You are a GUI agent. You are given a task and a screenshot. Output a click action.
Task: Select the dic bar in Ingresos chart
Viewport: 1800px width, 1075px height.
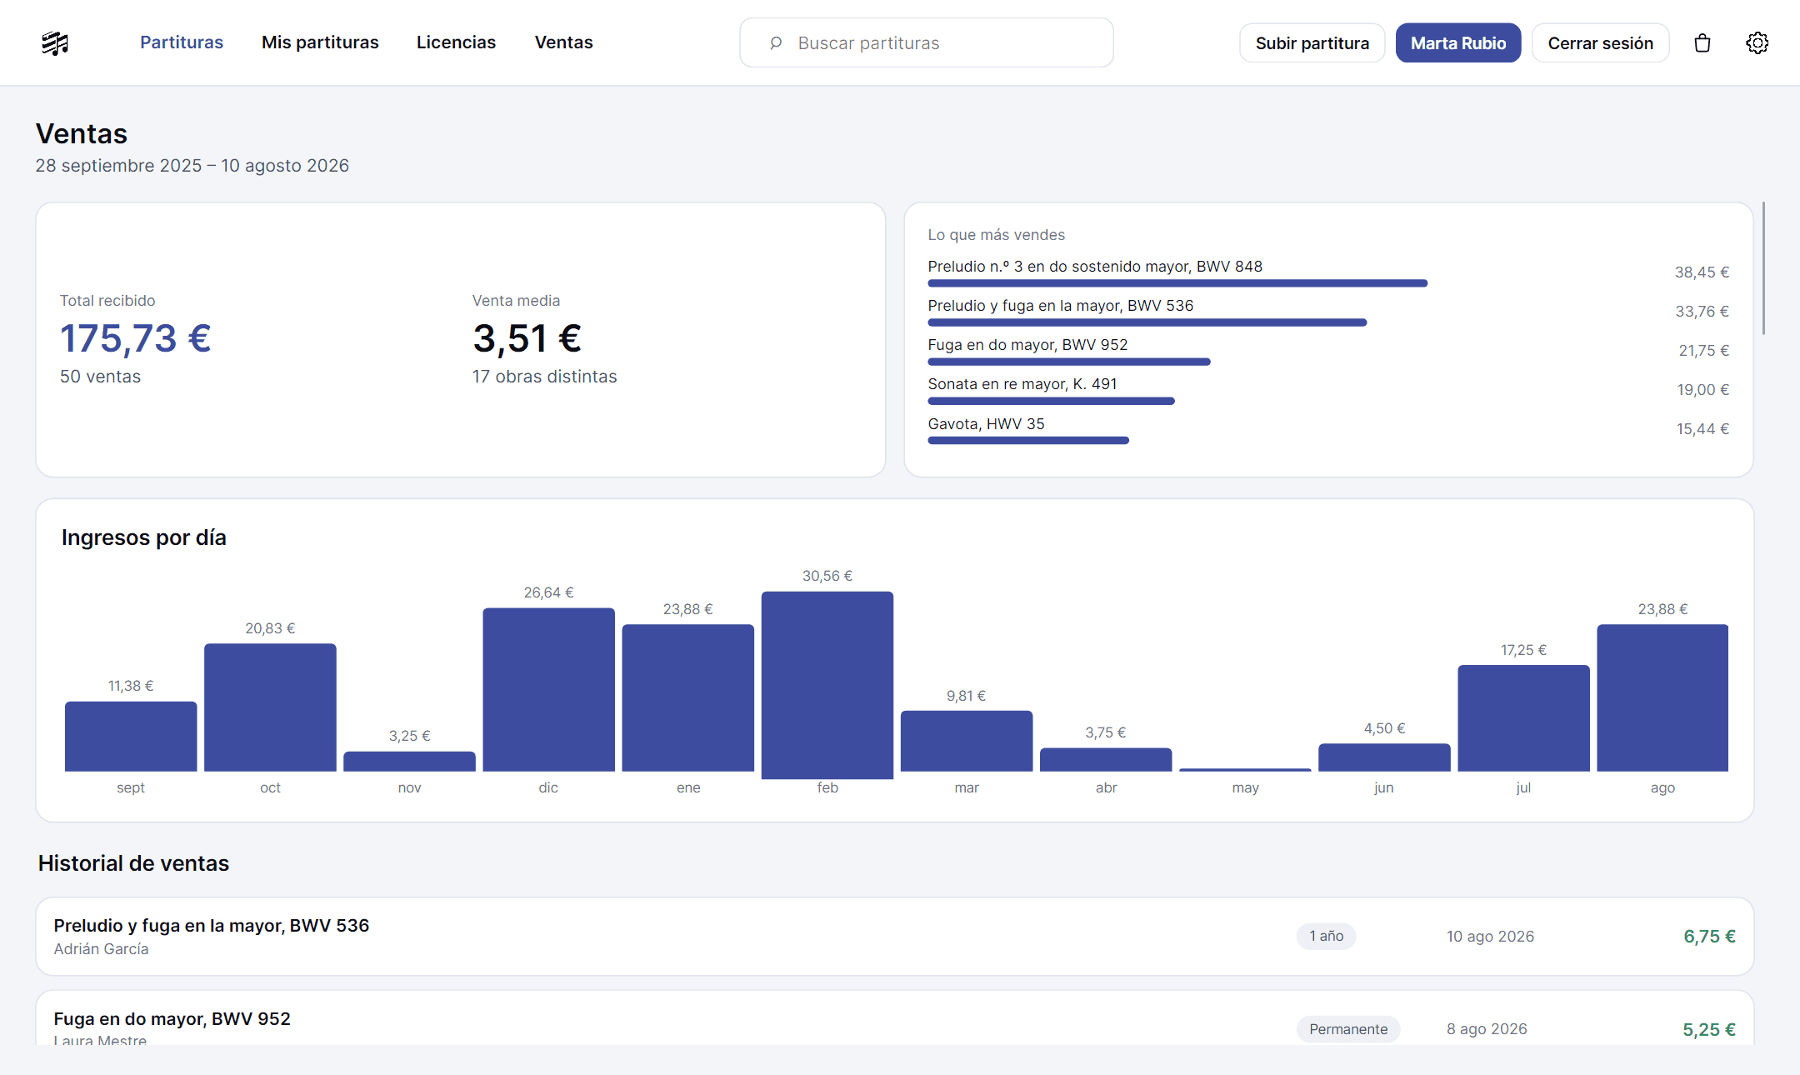548,689
